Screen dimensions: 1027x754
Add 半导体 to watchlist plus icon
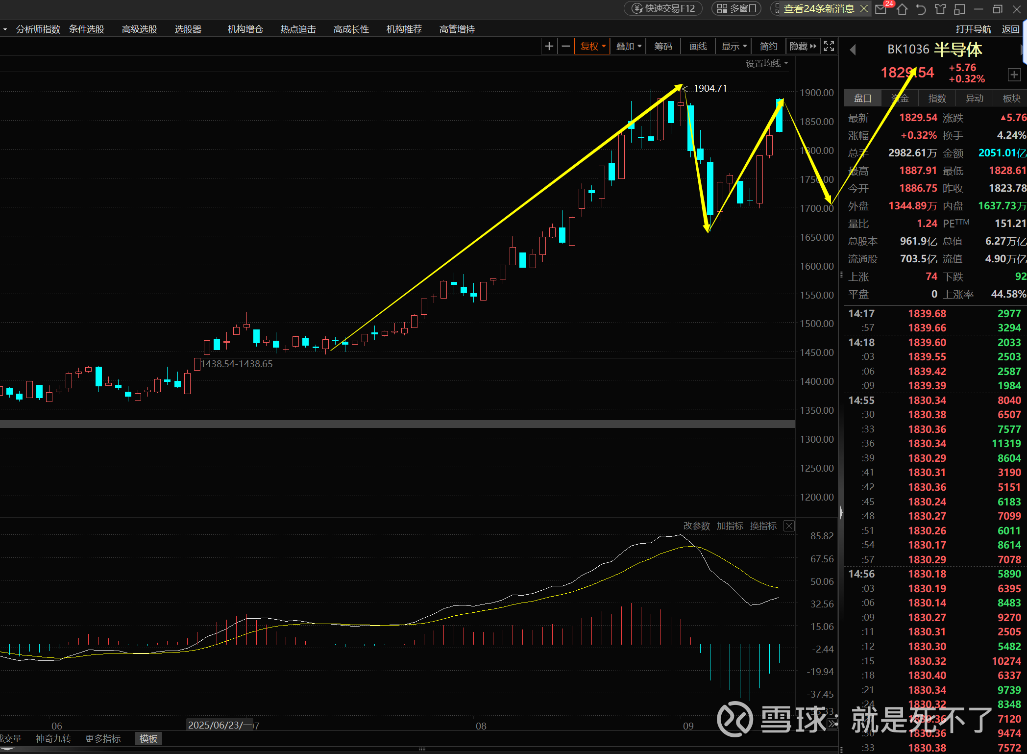1014,75
